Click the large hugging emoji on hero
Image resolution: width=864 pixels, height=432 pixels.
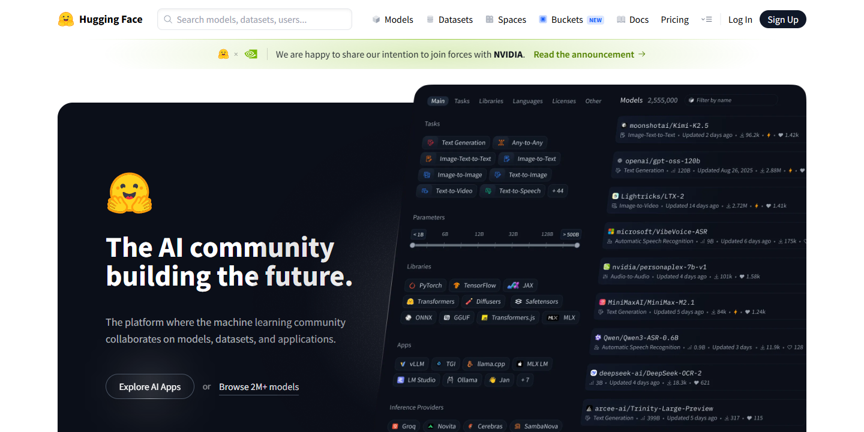click(x=130, y=193)
